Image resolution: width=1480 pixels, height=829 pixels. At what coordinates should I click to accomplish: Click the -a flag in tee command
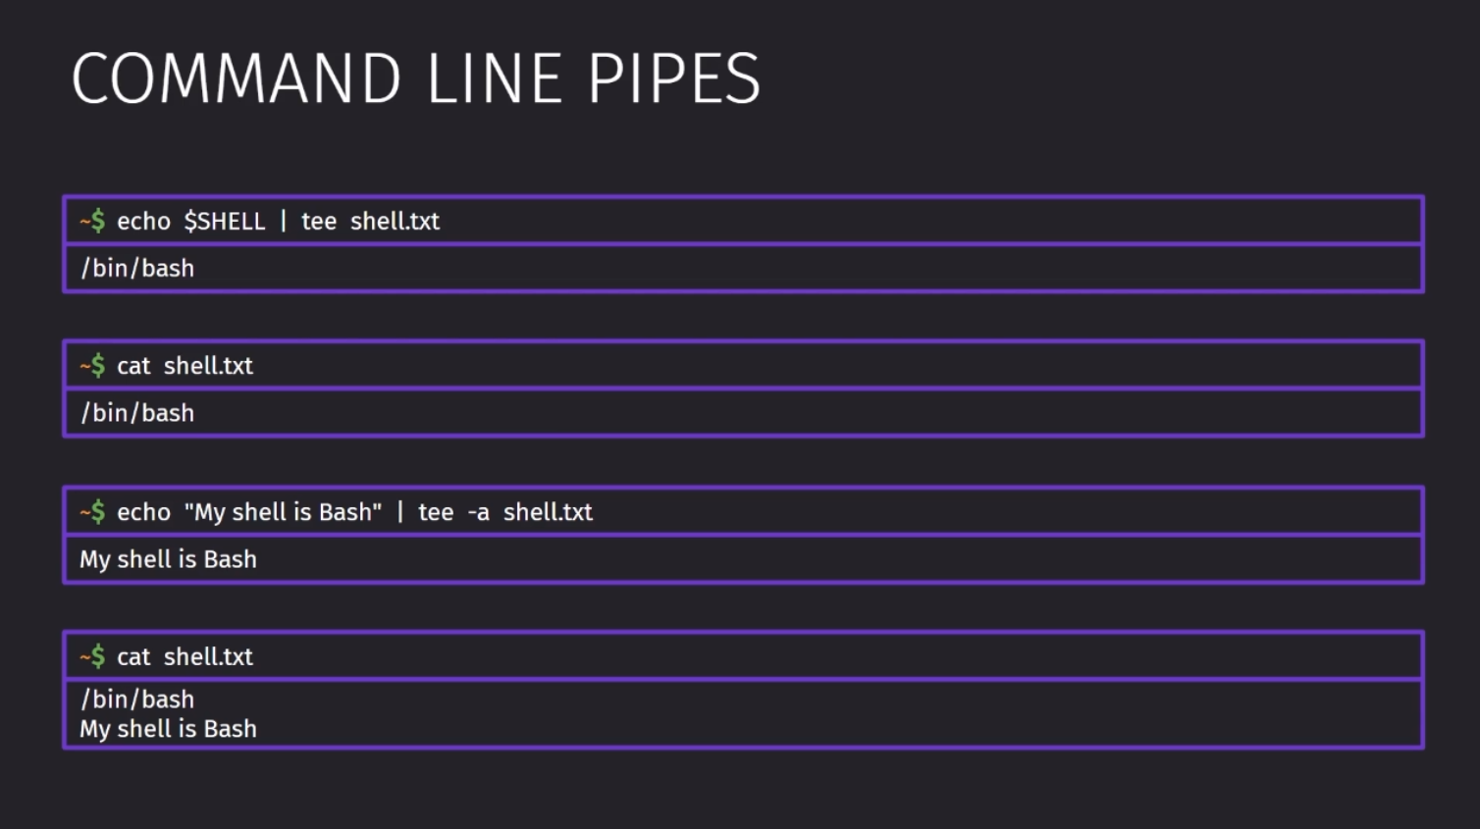(478, 512)
